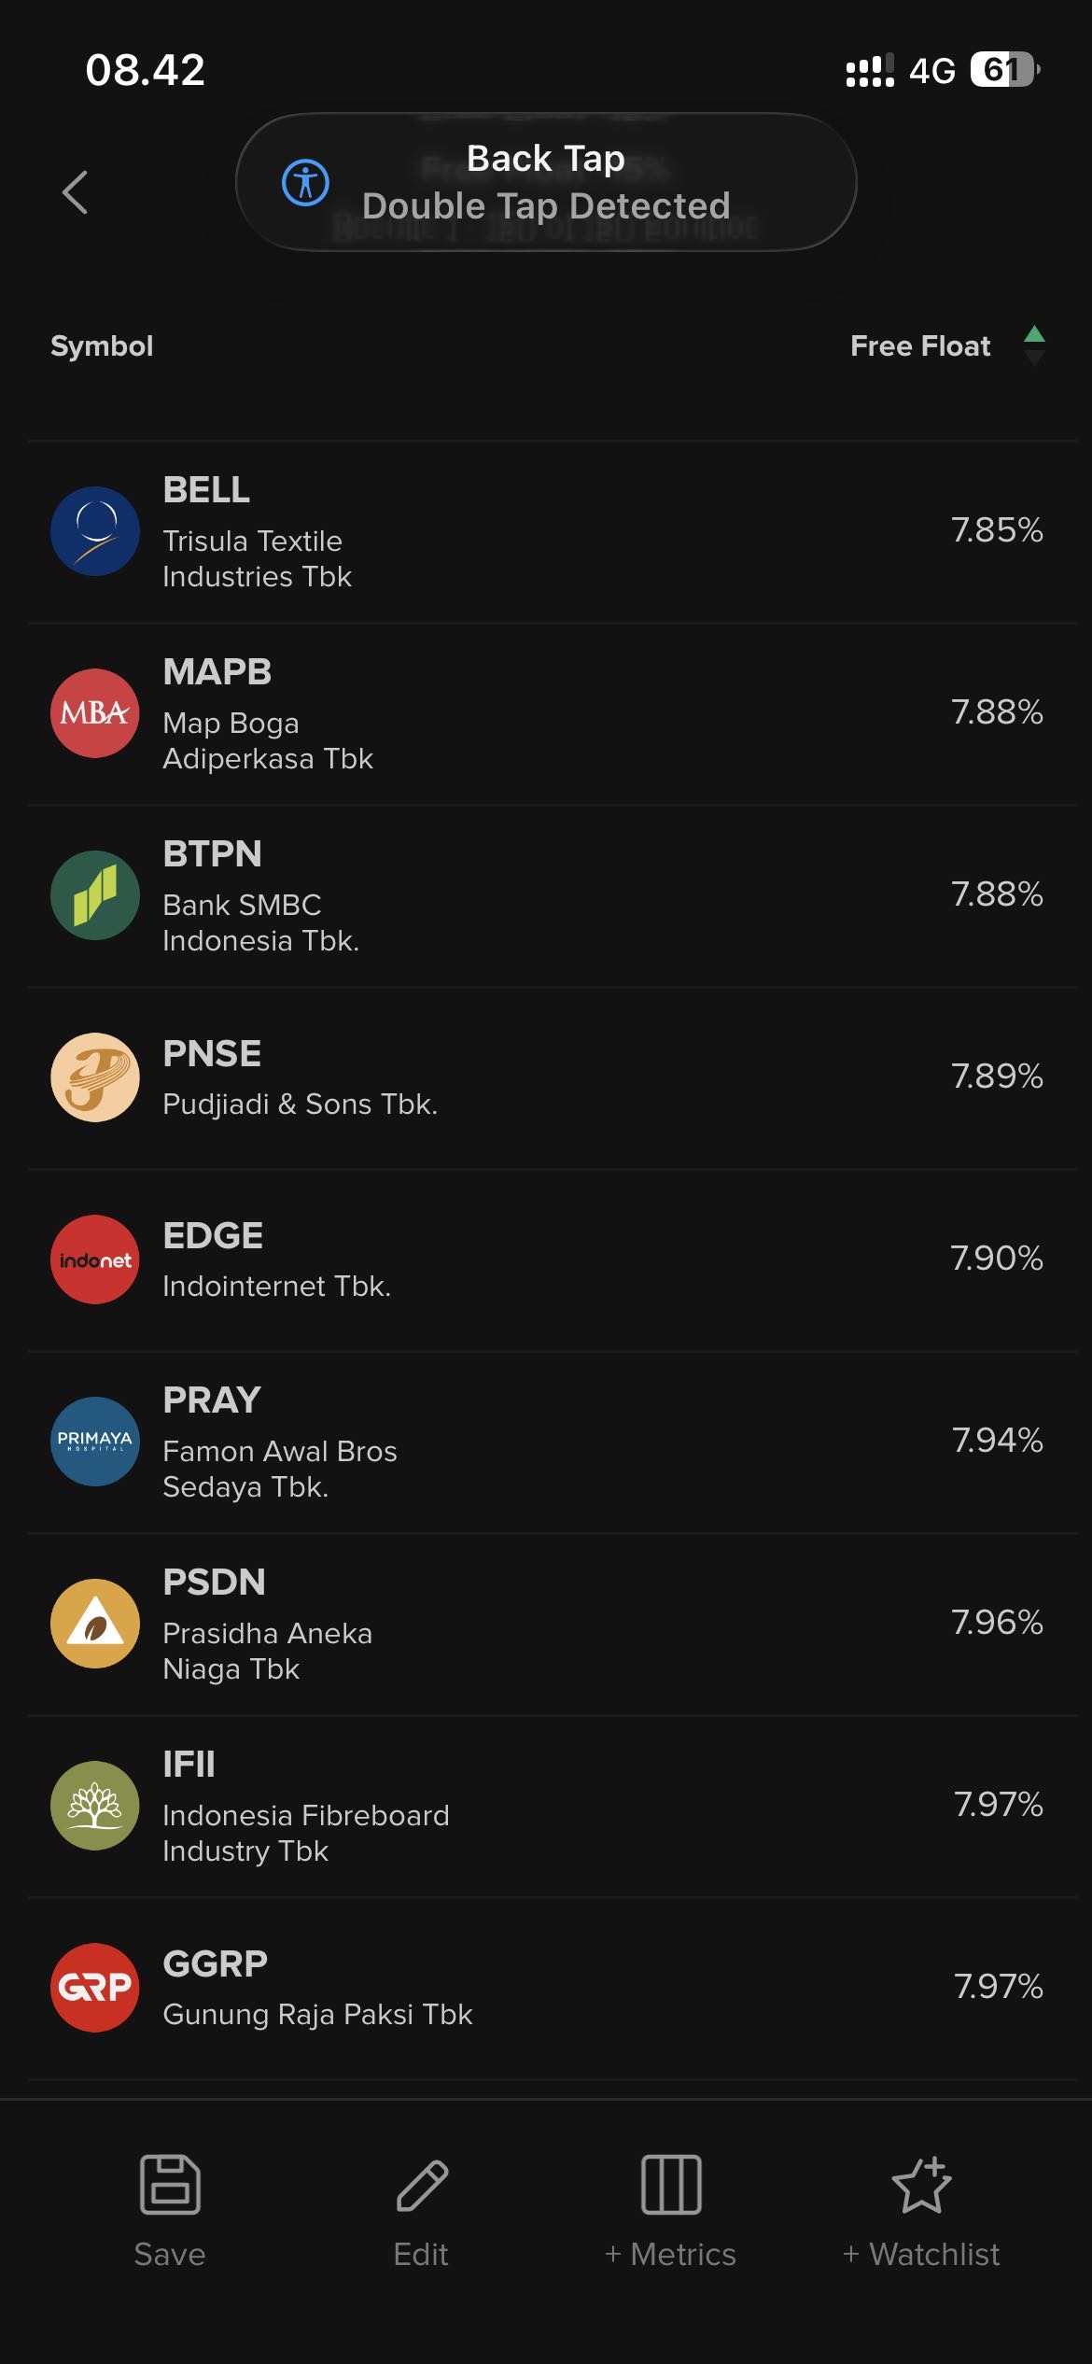Open the EDGE Indointernet stock row
1092x2364 pixels.
[546, 1259]
